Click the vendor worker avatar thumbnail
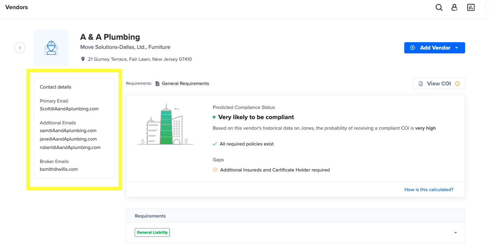489x246 pixels. point(51,48)
